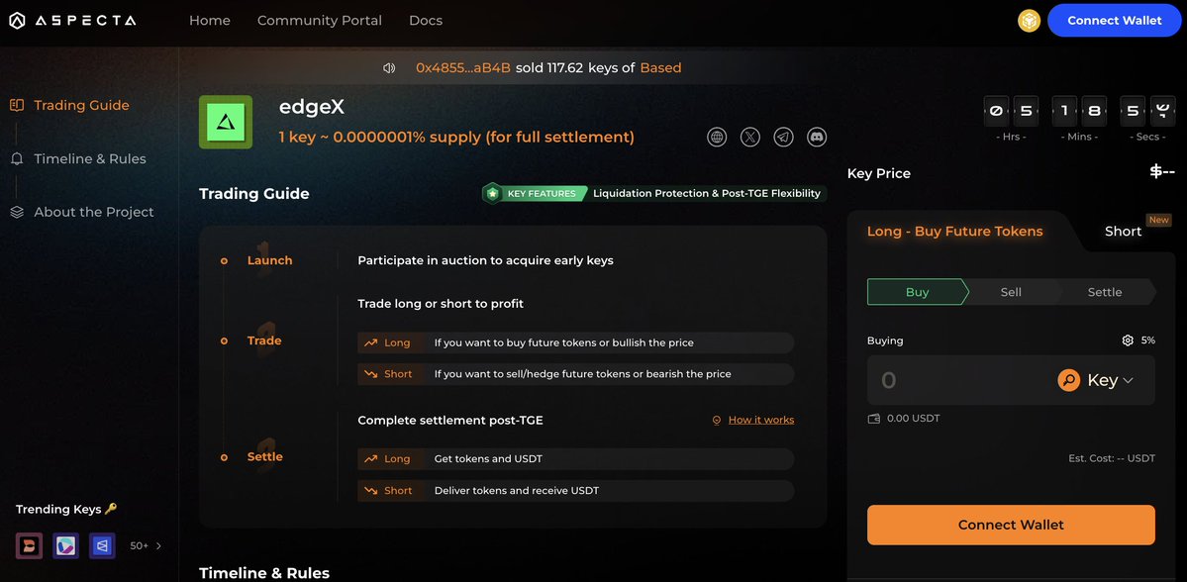Click the About the Project layers icon
Screen dimensions: 1187x582
click(17, 212)
